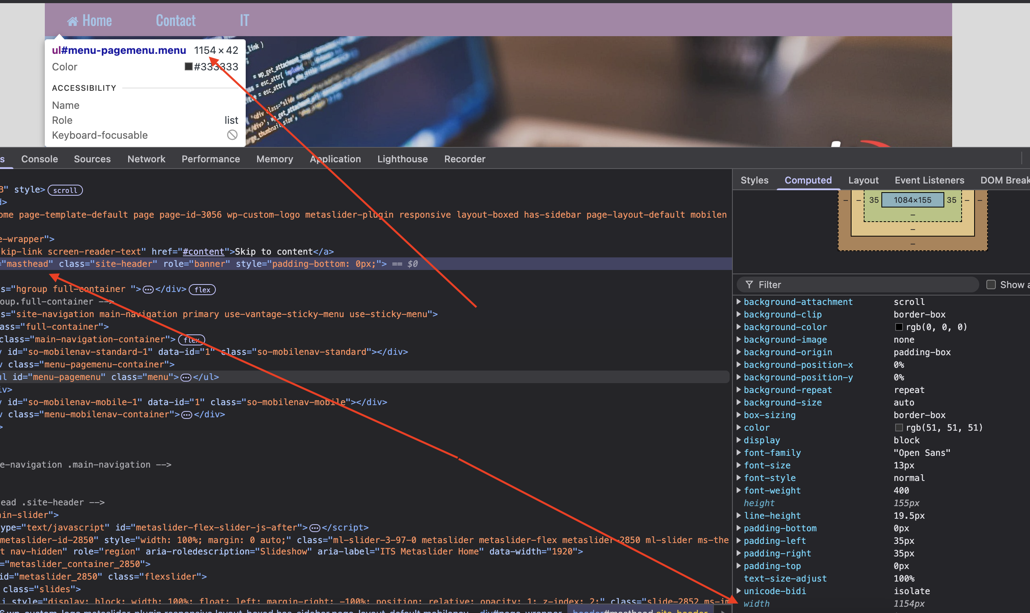Expand the line-height property
This screenshot has height=613, width=1030.
pos(738,515)
